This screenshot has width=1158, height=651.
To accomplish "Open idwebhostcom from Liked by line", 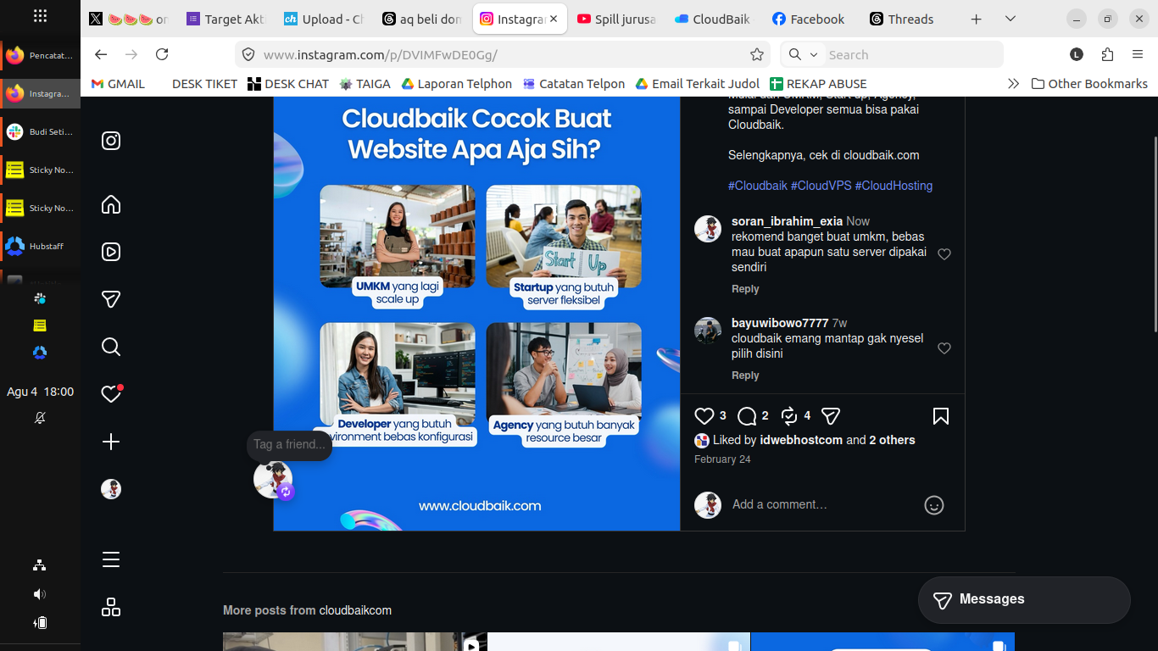I will 801,440.
